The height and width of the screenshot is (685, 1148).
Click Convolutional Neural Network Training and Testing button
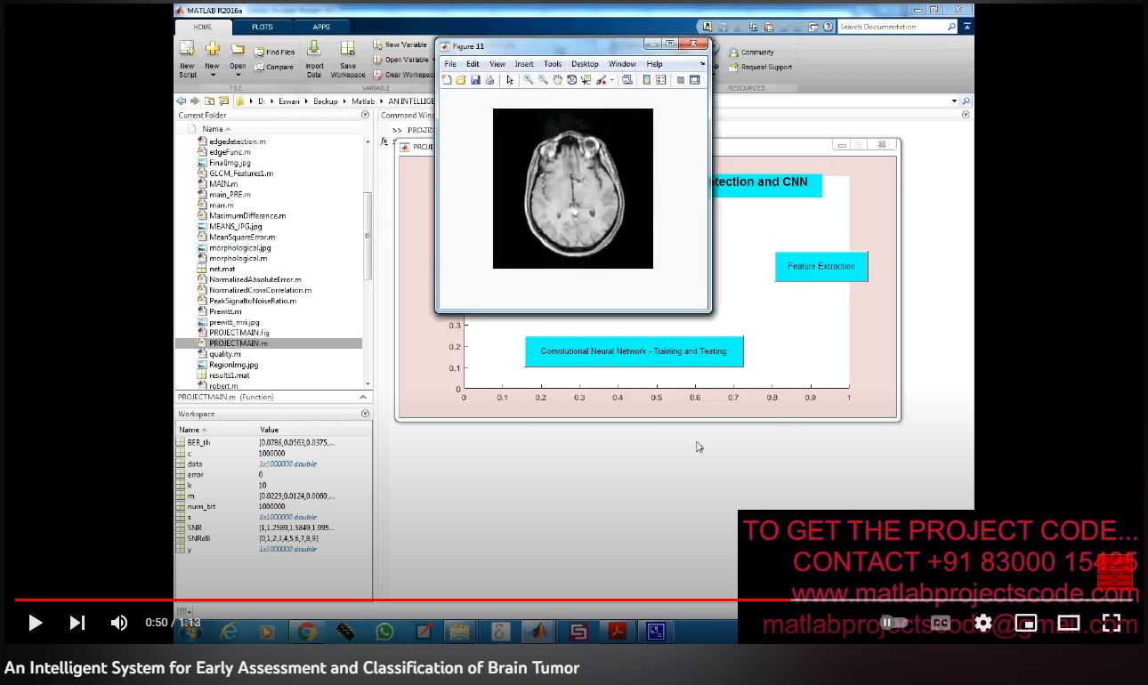pos(633,351)
